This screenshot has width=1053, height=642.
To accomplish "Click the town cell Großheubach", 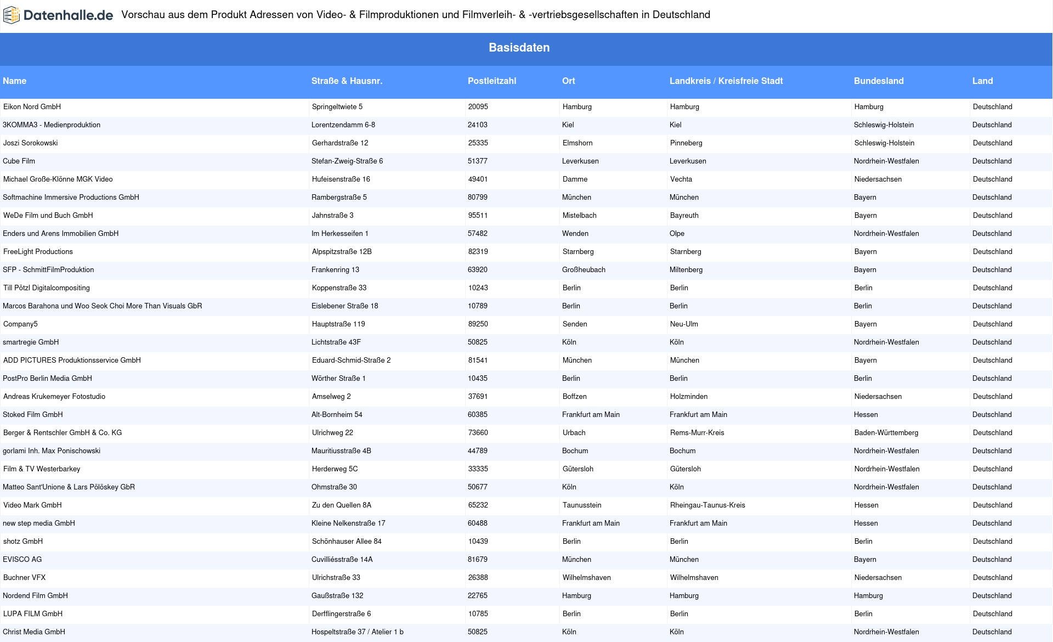I will pos(584,270).
